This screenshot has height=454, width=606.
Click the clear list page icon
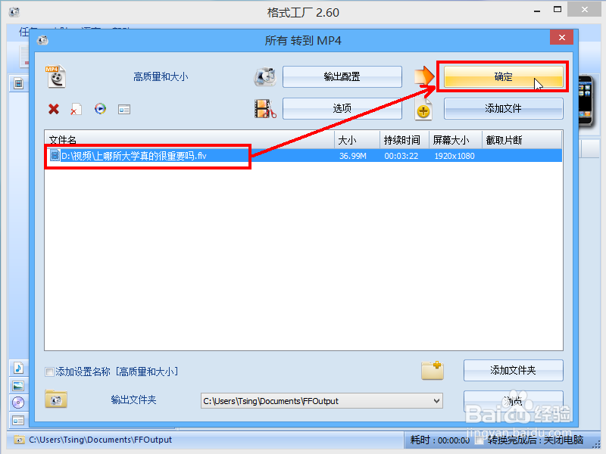click(77, 110)
